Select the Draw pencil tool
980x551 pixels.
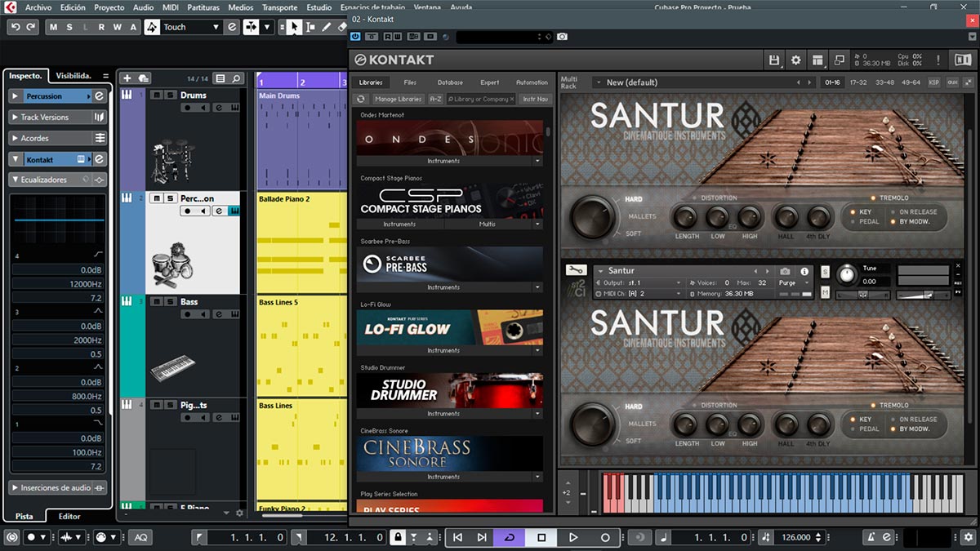tap(327, 27)
